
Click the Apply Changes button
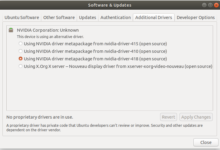click(196, 117)
